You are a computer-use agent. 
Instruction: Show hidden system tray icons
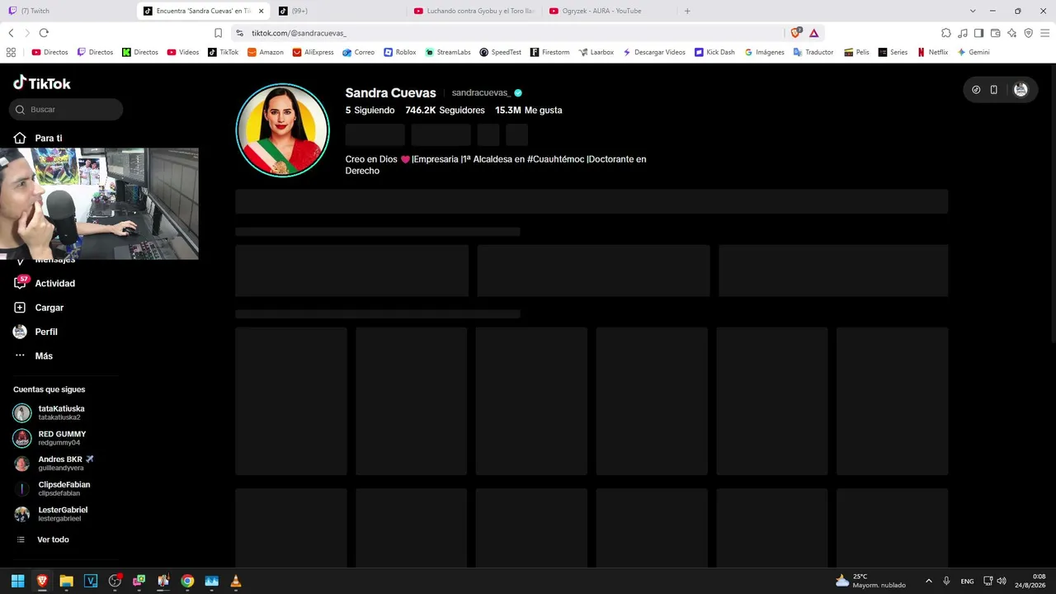(x=928, y=581)
